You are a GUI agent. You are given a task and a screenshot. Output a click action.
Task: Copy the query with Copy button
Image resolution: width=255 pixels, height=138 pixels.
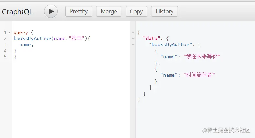[136, 11]
